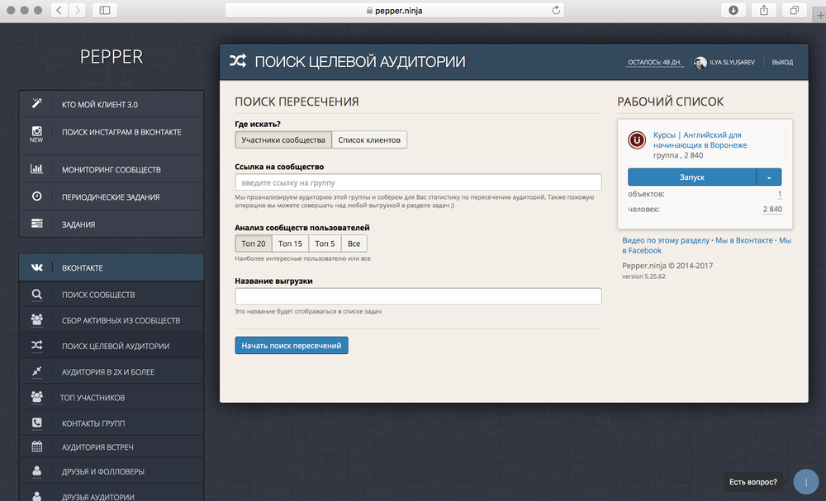
Task: Open the Курсы Английский для начинающих link
Action: point(700,140)
